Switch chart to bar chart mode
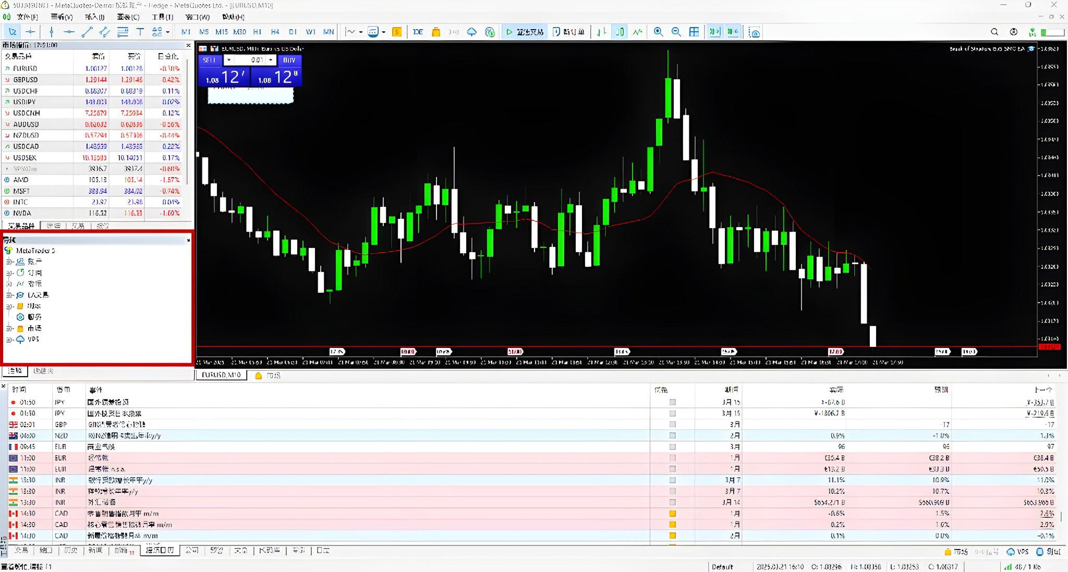1068x572 pixels. [602, 32]
